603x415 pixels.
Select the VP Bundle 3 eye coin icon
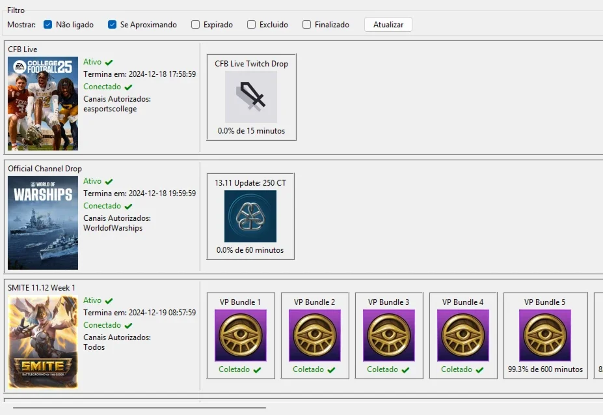pyautogui.click(x=389, y=336)
